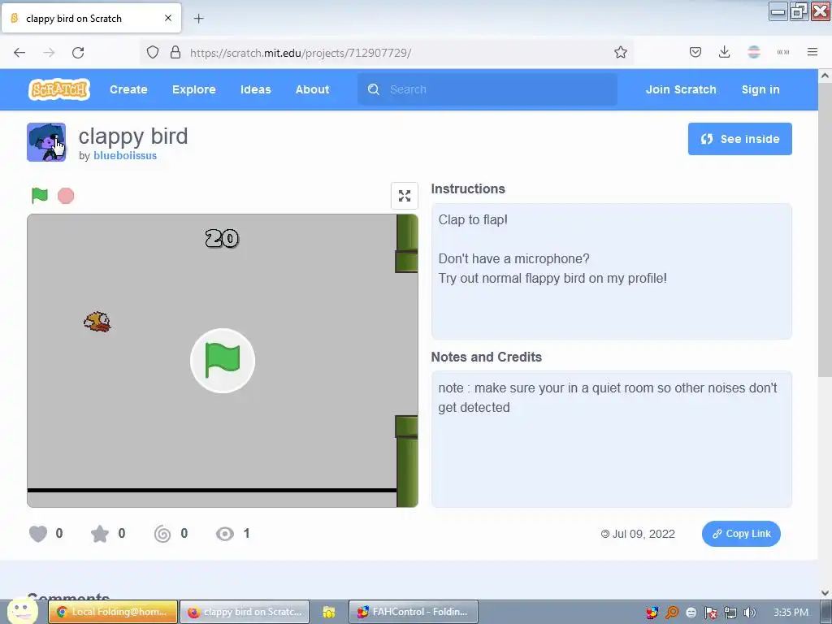
Task: Click the 'Clap to flap!' instruction text
Action: click(473, 219)
